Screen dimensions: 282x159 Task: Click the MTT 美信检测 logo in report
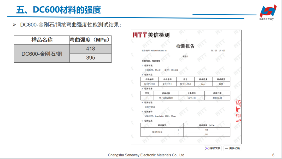coord(151,35)
